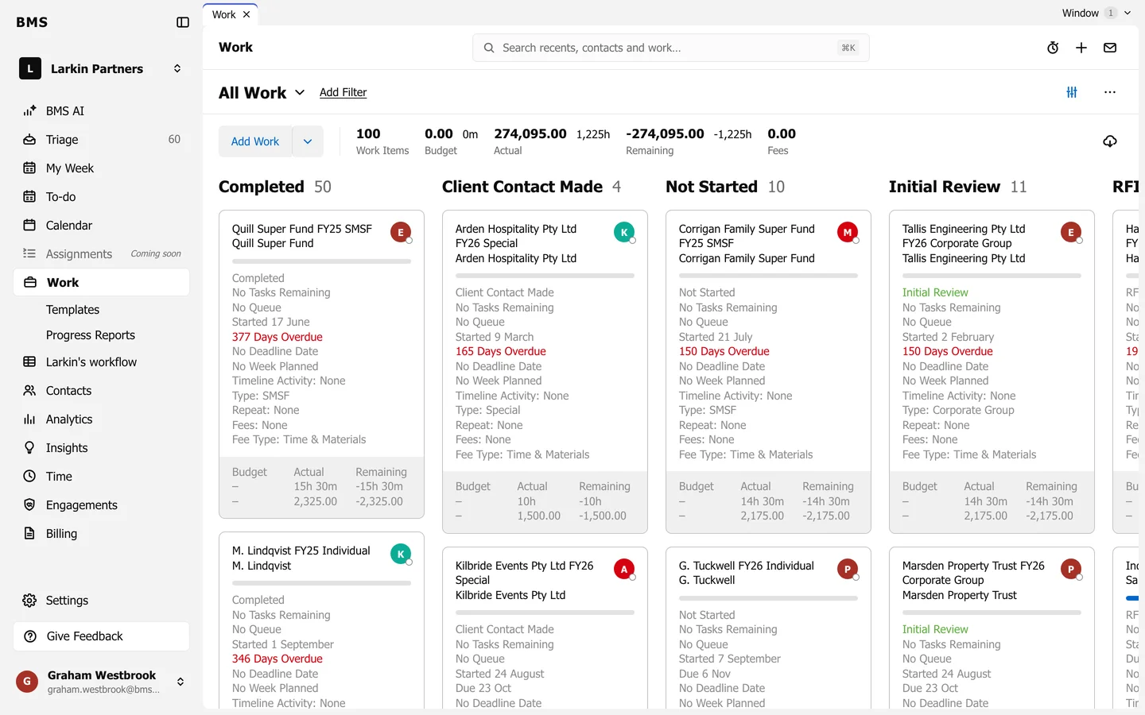Click Arden Hospitality card assignee avatar K

[x=624, y=232]
